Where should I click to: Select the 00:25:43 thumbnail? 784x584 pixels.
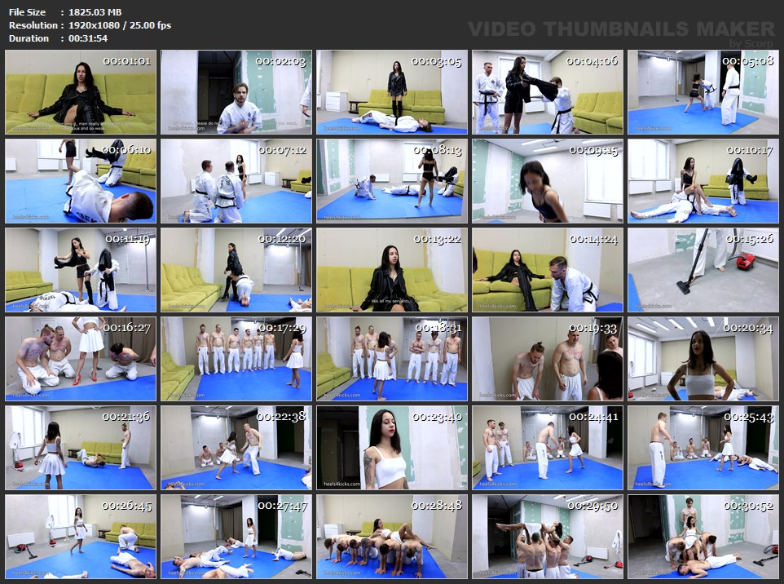[703, 448]
